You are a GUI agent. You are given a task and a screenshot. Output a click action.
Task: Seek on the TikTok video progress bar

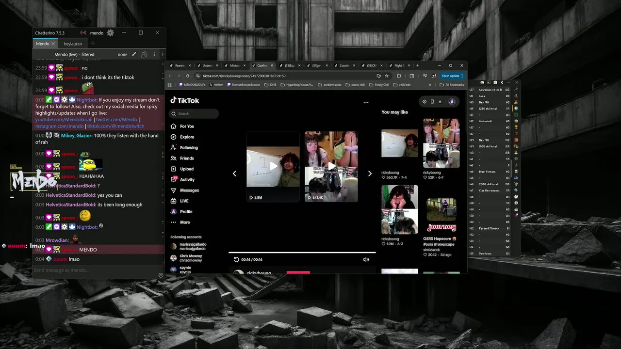(302, 253)
